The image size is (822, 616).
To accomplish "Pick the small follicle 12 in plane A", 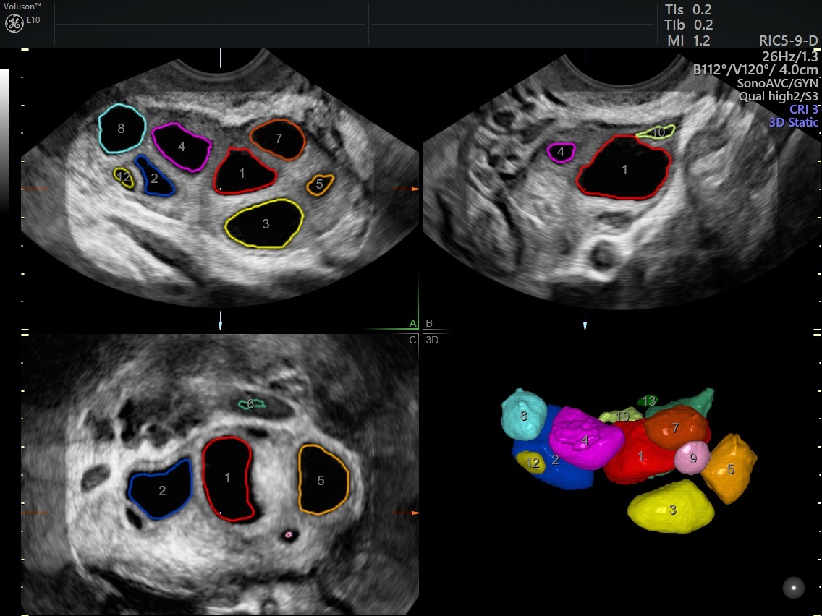I will tap(124, 177).
